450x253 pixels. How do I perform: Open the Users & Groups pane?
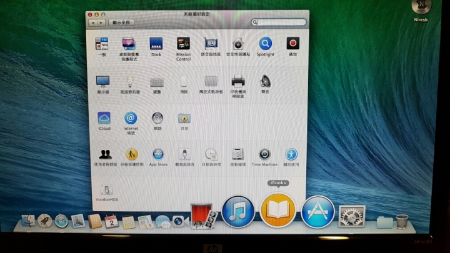click(x=106, y=155)
